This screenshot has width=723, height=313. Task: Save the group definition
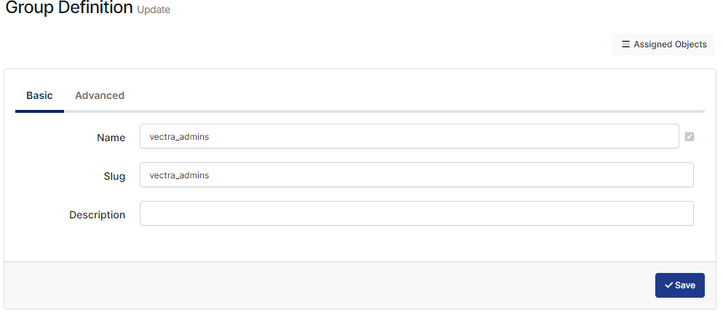pyautogui.click(x=679, y=285)
